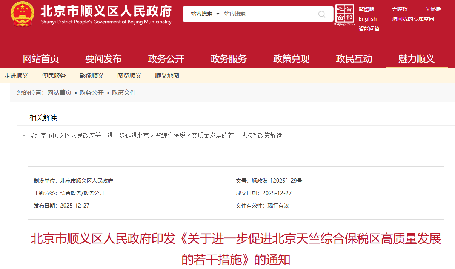The height and width of the screenshot is (269, 455).
Task: Select 政务服务 in the navigation bar
Action: (229, 58)
